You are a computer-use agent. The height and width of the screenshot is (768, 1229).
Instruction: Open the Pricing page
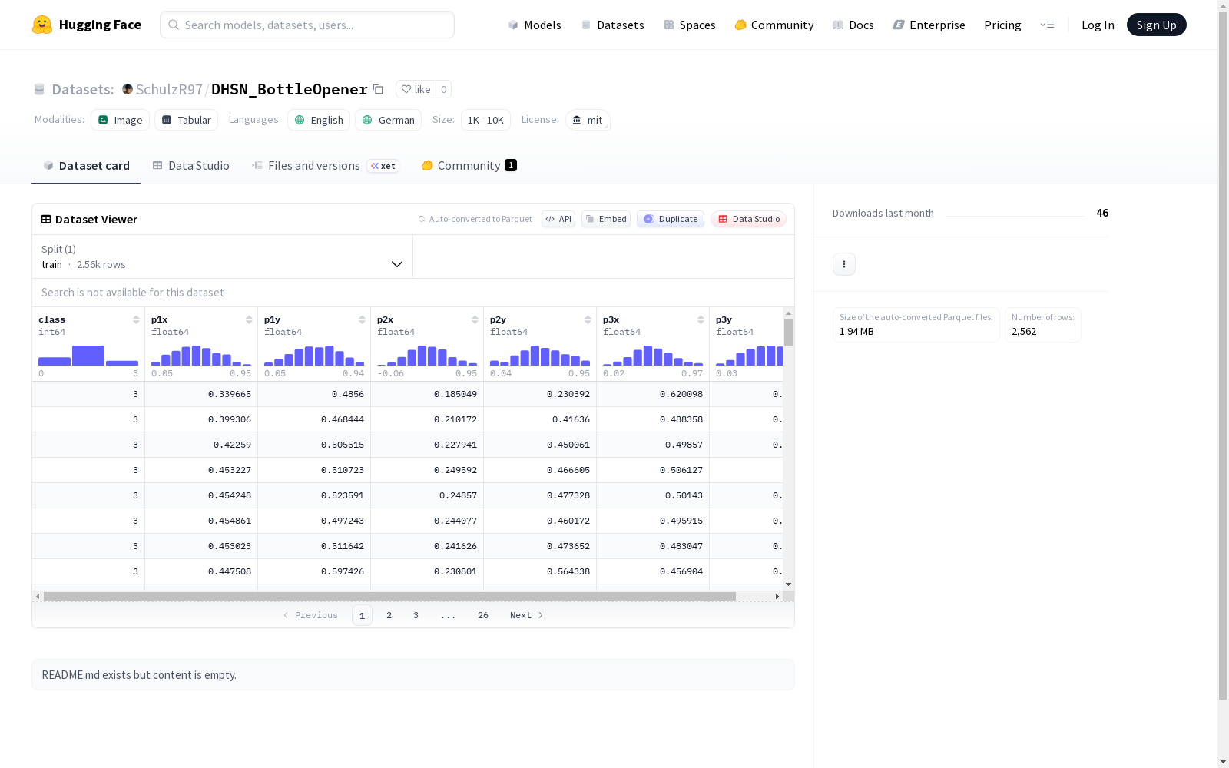(x=1002, y=25)
